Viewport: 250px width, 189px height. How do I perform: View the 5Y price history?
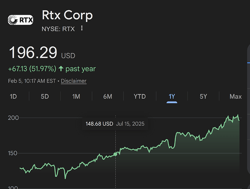(203, 96)
